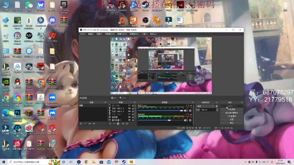
Task: Toggle visibility of 文本 (GDI+) 3 source
Action: (x=129, y=108)
